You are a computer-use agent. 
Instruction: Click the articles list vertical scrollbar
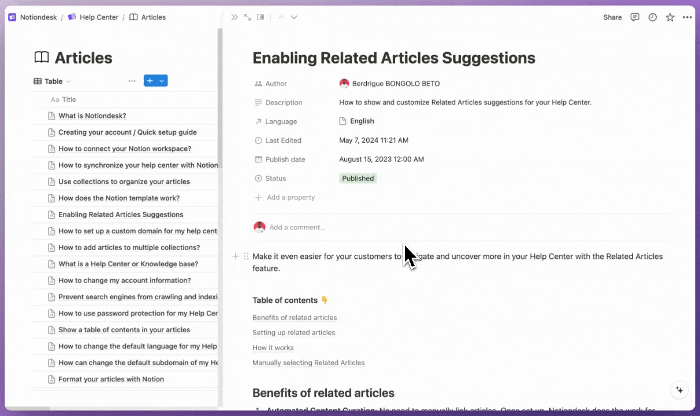point(219,98)
